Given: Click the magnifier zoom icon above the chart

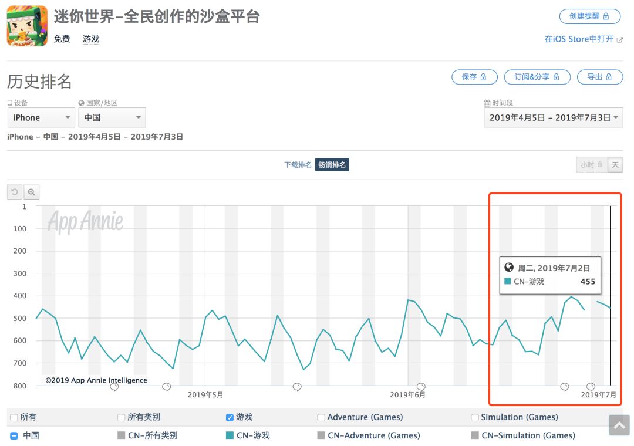Looking at the screenshot, I should (x=32, y=192).
